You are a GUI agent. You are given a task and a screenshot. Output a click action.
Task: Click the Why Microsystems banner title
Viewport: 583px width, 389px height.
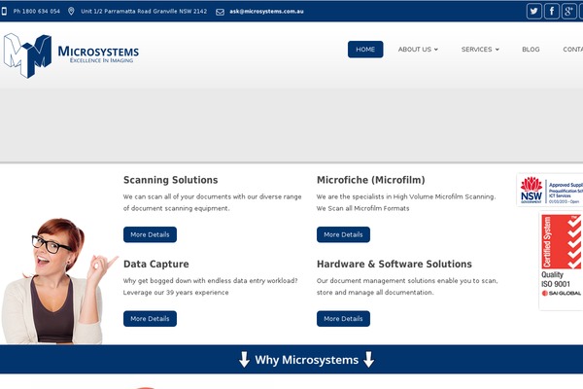point(307,360)
